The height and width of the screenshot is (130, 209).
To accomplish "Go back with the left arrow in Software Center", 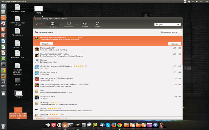I will [x=37, y=24].
